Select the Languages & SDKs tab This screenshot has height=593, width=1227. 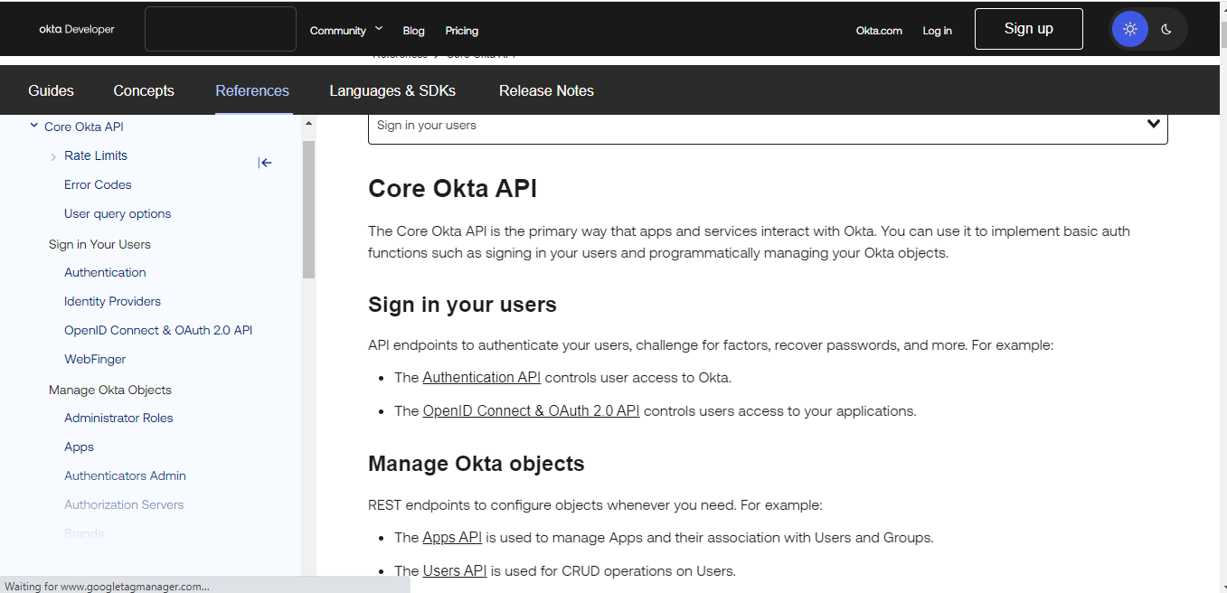(392, 90)
